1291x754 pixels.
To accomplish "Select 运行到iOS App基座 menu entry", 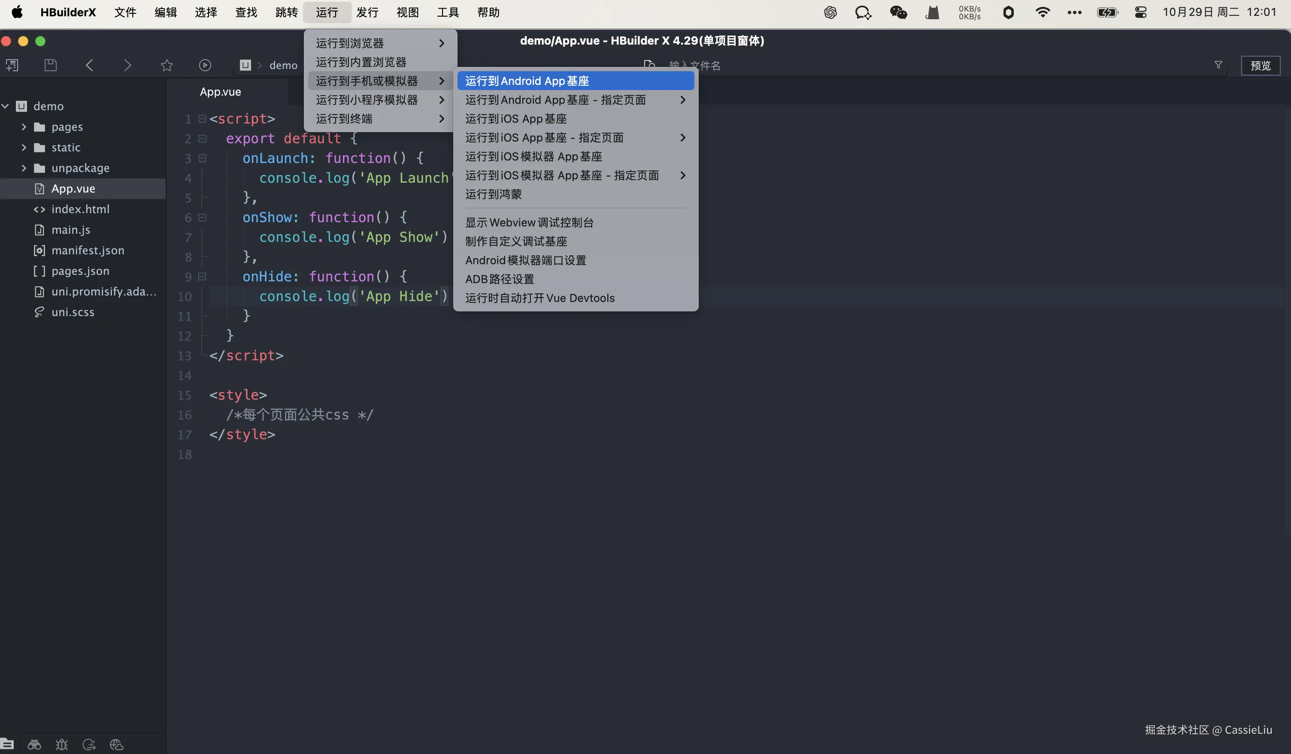I will [x=515, y=119].
